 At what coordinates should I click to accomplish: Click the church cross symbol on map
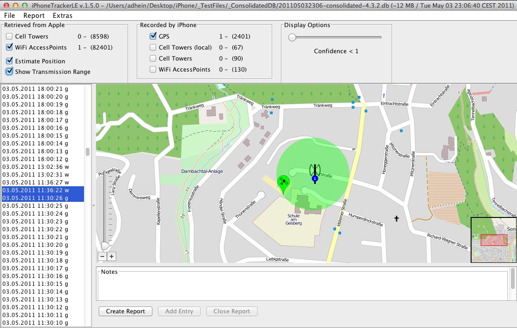pyautogui.click(x=397, y=219)
